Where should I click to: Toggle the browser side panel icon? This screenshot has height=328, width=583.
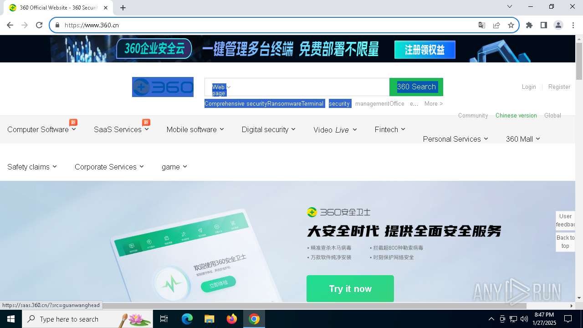pos(544,25)
